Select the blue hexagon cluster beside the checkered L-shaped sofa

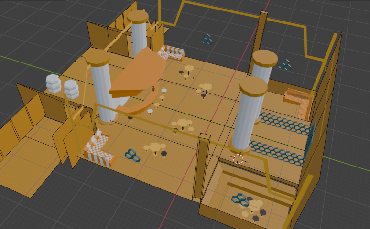(x=132, y=155)
